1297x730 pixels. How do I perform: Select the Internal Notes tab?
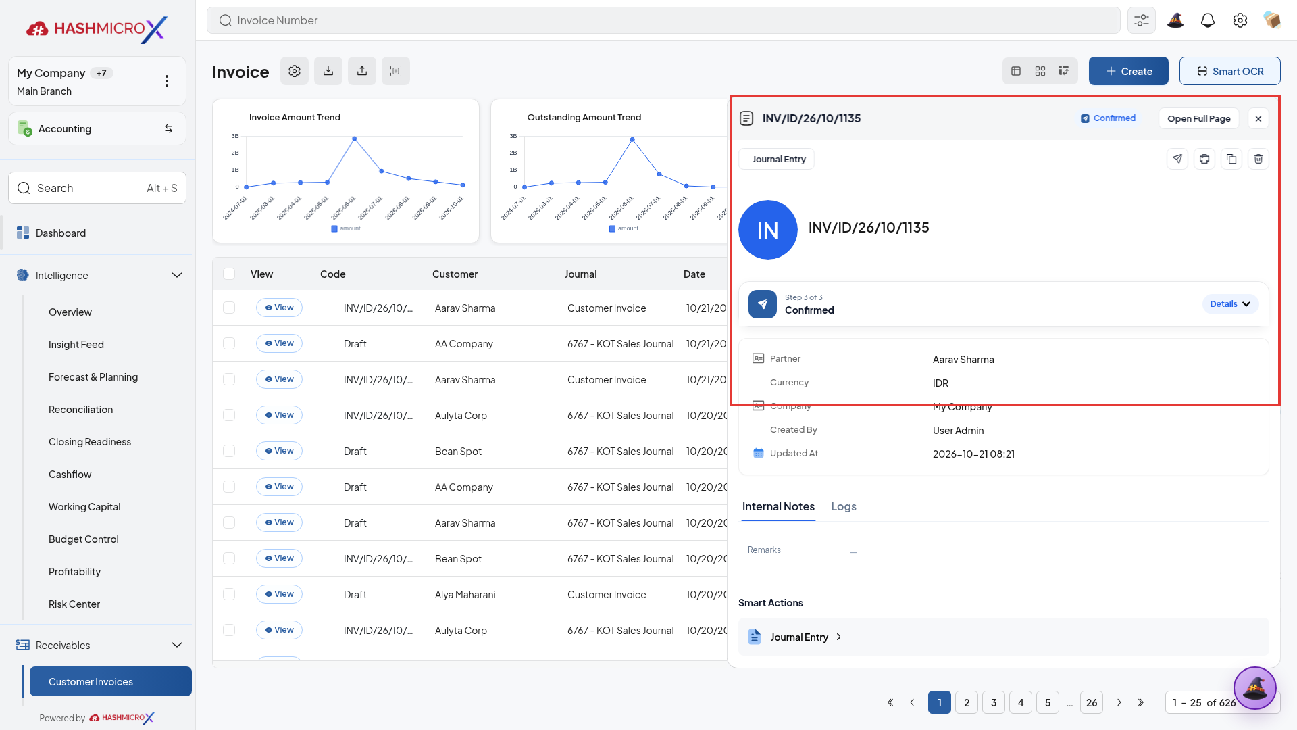(x=778, y=506)
